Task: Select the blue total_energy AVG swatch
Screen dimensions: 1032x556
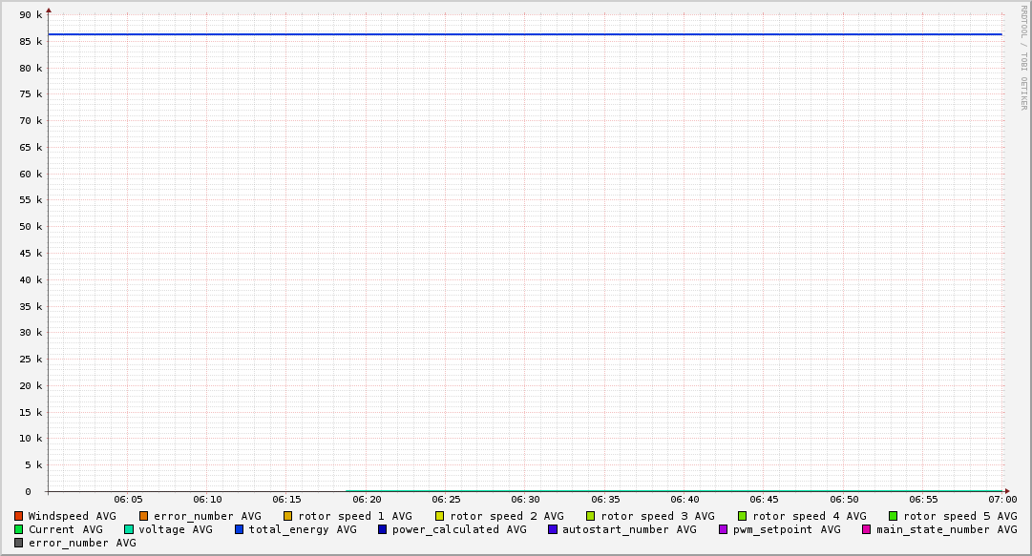Action: pyautogui.click(x=240, y=529)
